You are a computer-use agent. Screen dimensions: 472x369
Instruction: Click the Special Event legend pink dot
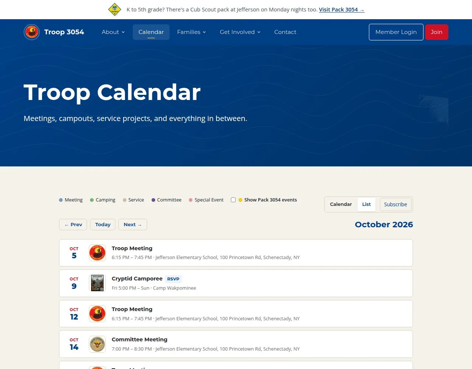point(191,200)
